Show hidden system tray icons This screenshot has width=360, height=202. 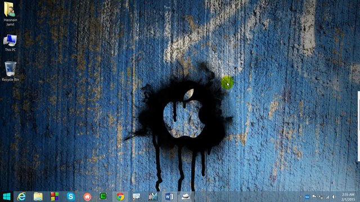300,197
